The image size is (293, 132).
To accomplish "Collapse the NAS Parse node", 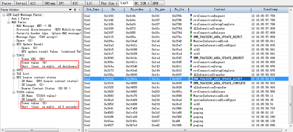I will (9, 22).
